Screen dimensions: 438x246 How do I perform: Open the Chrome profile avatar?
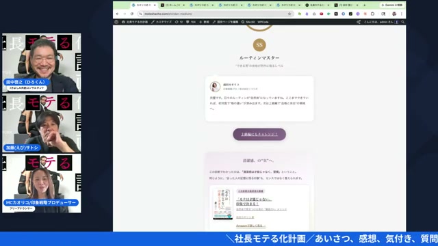(x=394, y=14)
